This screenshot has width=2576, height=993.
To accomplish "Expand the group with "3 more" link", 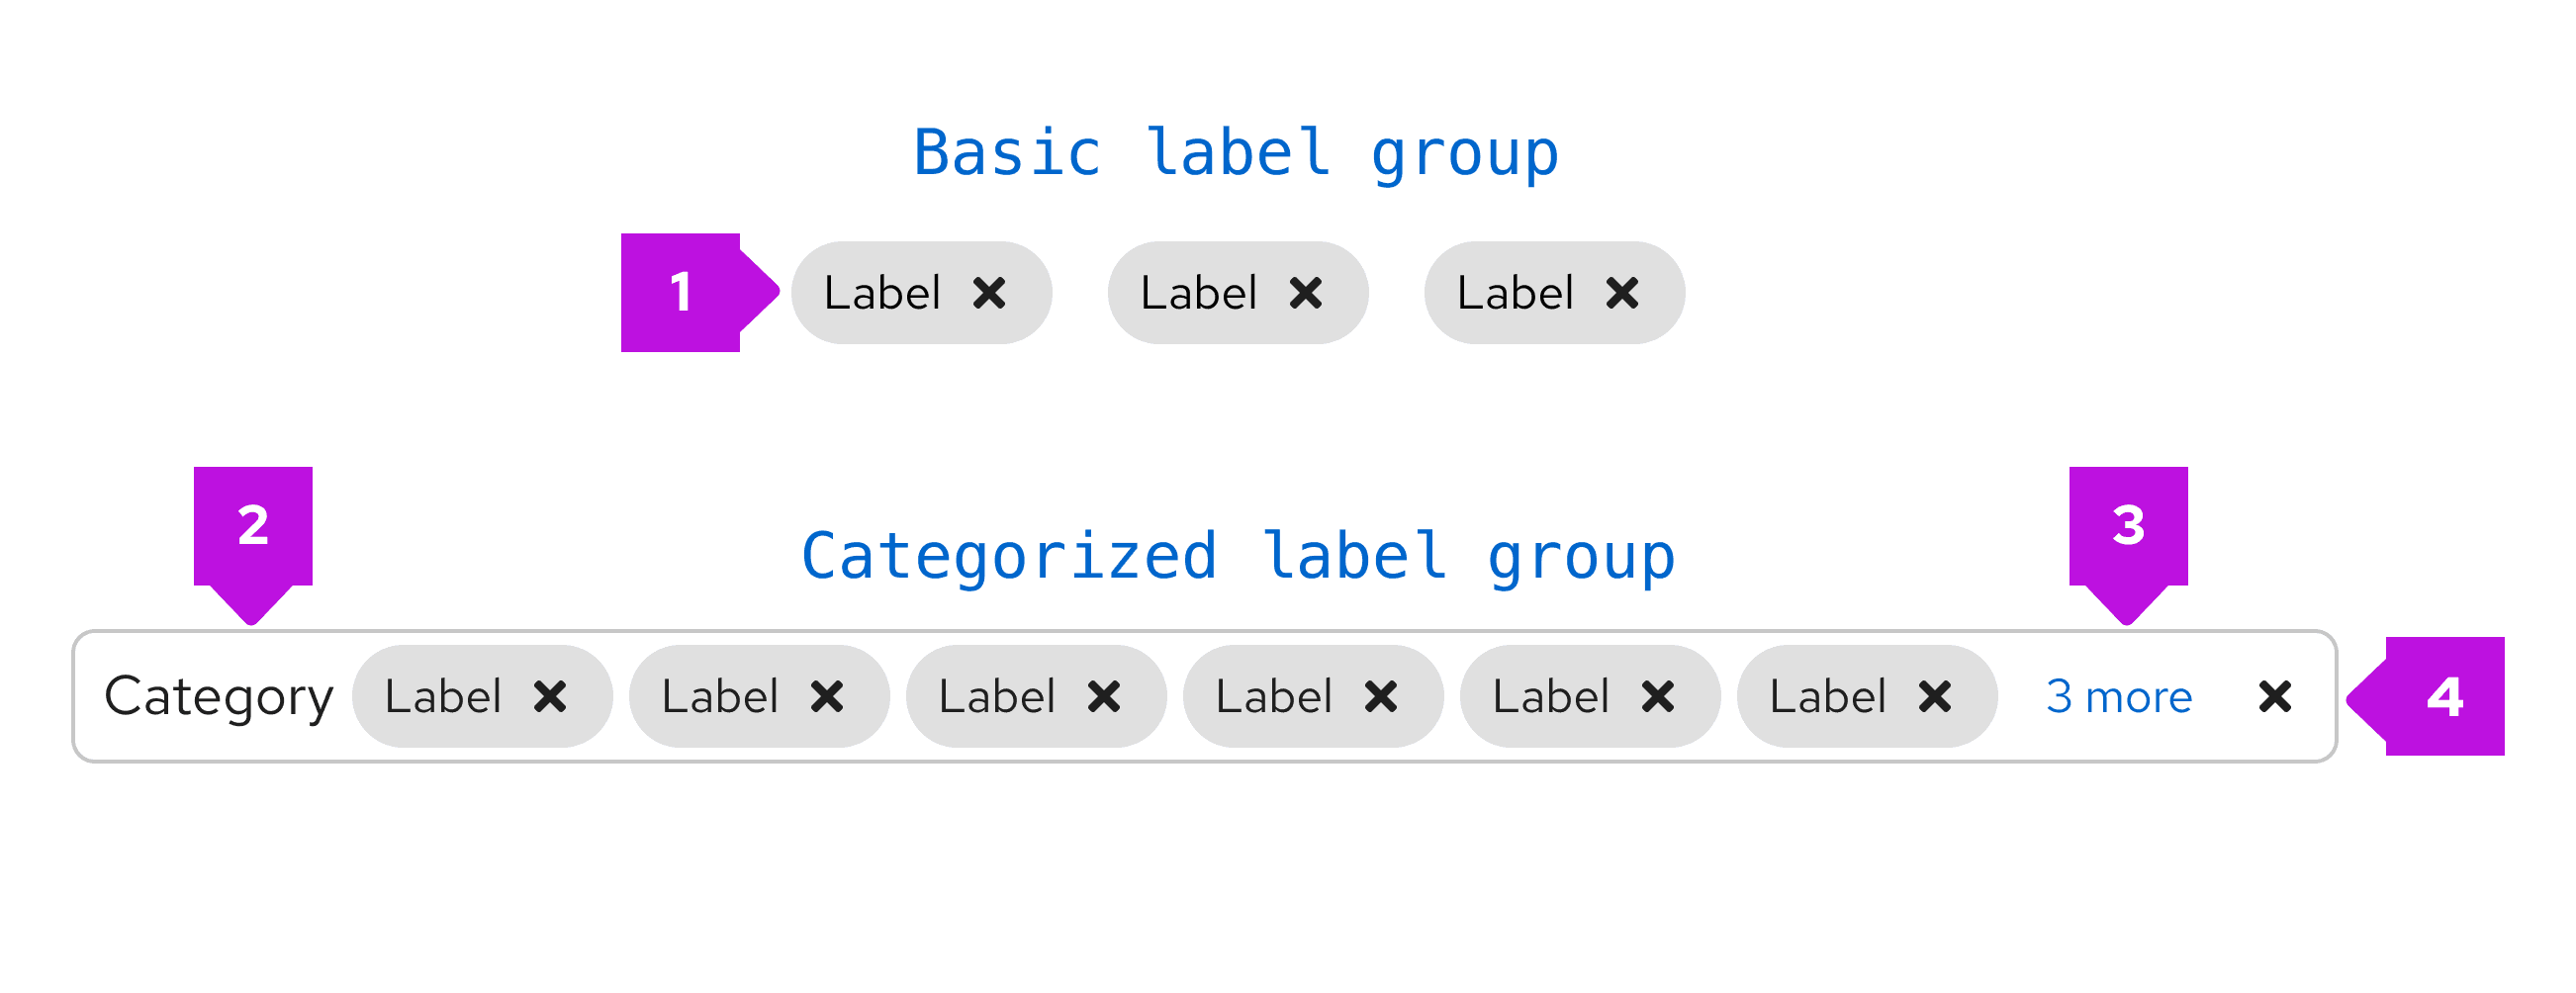I will [x=2118, y=697].
